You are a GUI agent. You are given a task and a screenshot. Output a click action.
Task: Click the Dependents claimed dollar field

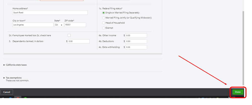(x=79, y=41)
